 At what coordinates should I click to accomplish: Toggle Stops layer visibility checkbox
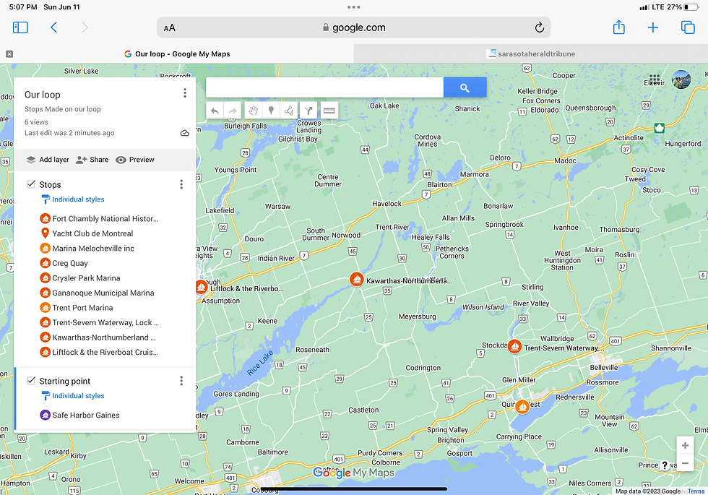pos(30,184)
